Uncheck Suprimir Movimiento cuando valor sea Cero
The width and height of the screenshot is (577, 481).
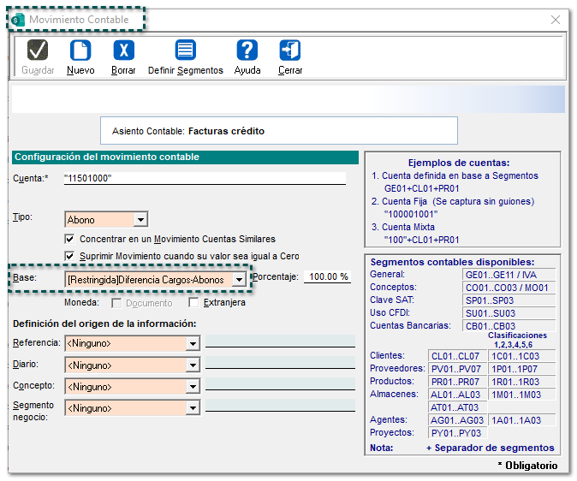click(x=71, y=256)
